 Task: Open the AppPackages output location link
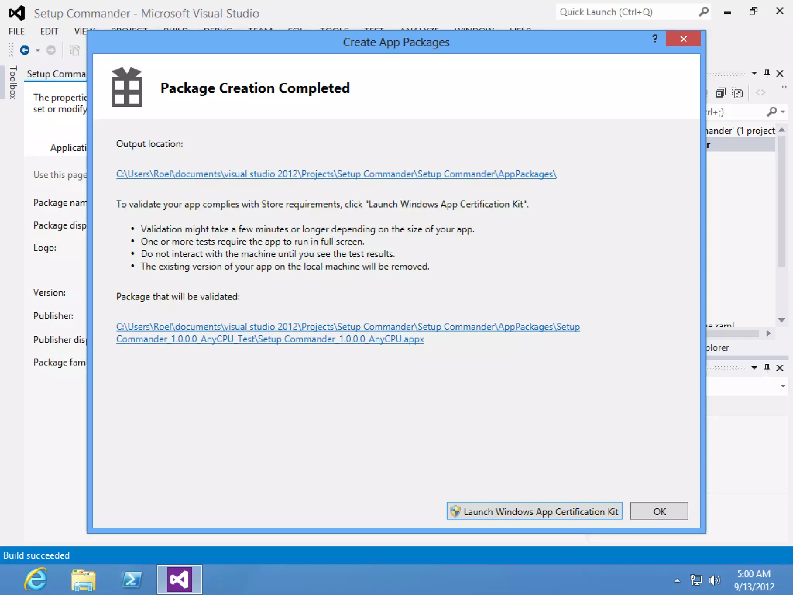336,174
